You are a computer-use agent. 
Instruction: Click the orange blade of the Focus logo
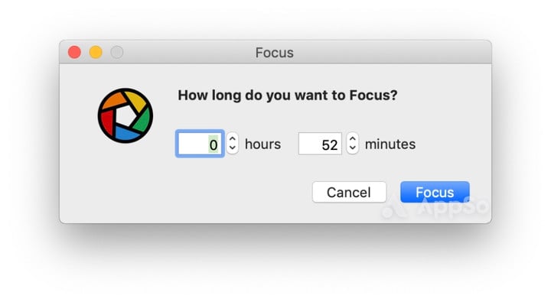(113, 100)
